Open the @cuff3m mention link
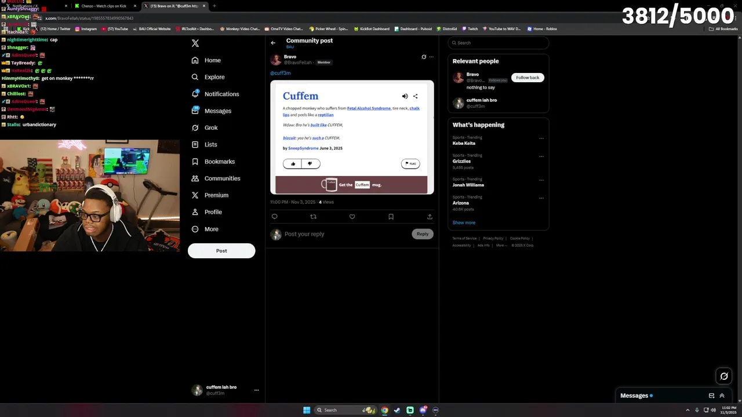 280,73
